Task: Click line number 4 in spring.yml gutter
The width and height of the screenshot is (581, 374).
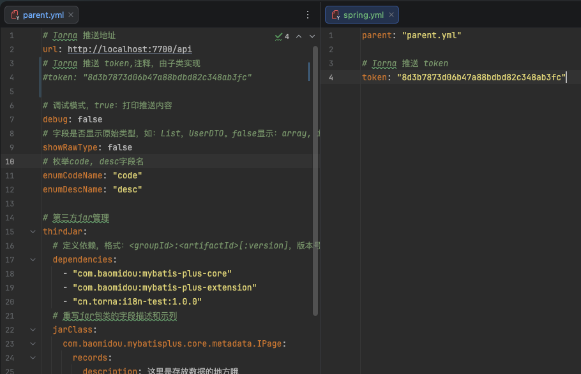Action: [331, 78]
